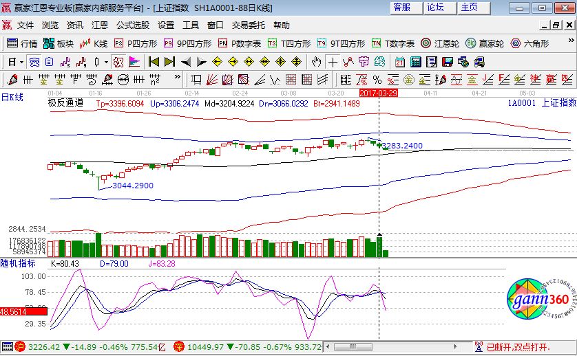Open the P四方形 tool
Screen dimensions: 577x356
(x=136, y=43)
